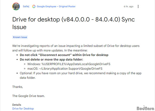Click the Original Poster label
Screen dimensions: 155x111
(x=67, y=6)
